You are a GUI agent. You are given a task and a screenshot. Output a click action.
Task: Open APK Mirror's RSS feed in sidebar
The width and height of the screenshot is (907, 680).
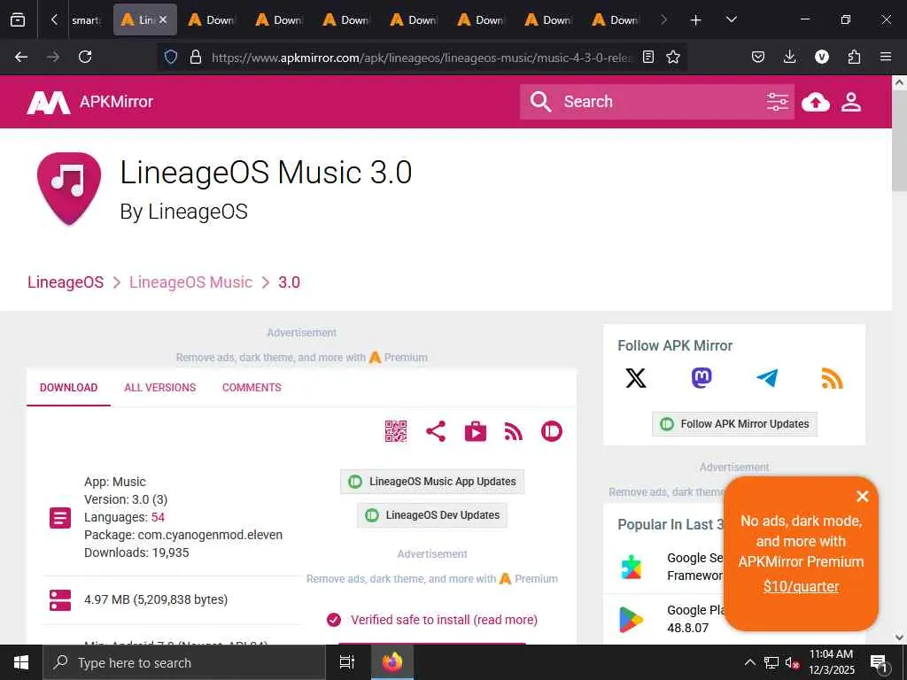pos(832,379)
